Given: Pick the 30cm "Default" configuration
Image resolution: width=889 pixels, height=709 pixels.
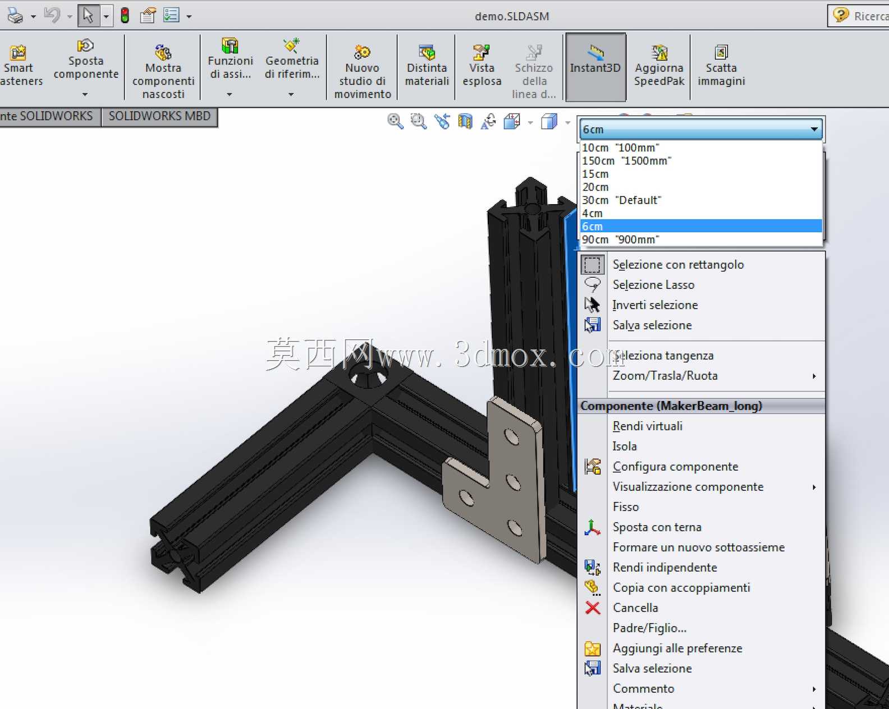Looking at the screenshot, I should point(701,200).
